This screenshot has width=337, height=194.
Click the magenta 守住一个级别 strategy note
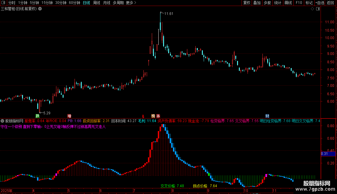pyautogui.click(x=53, y=127)
